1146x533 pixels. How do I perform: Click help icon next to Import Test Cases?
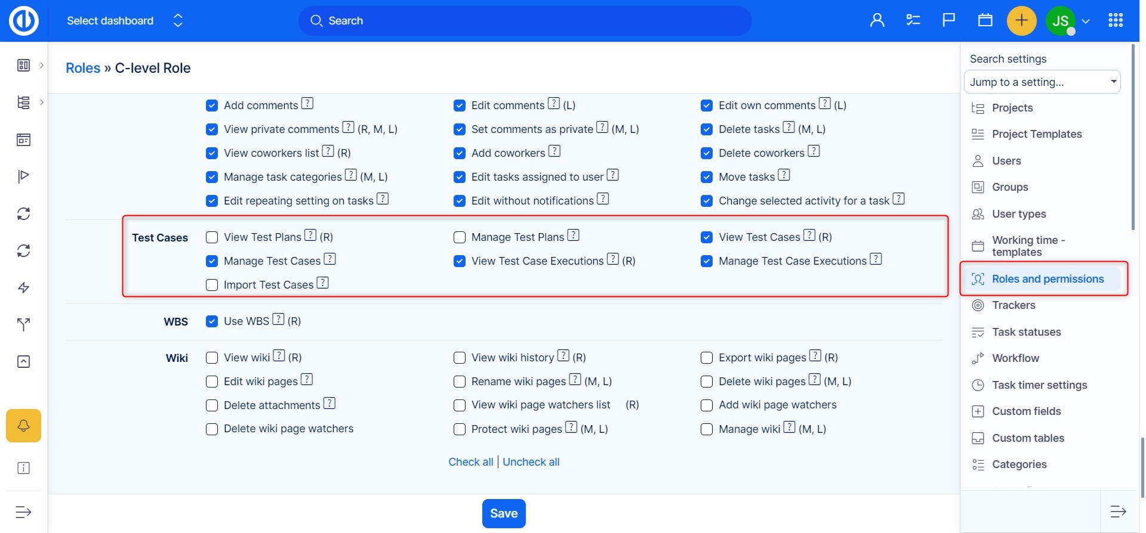pos(322,283)
